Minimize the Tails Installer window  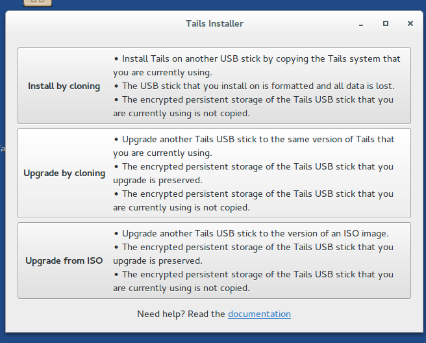point(361,24)
